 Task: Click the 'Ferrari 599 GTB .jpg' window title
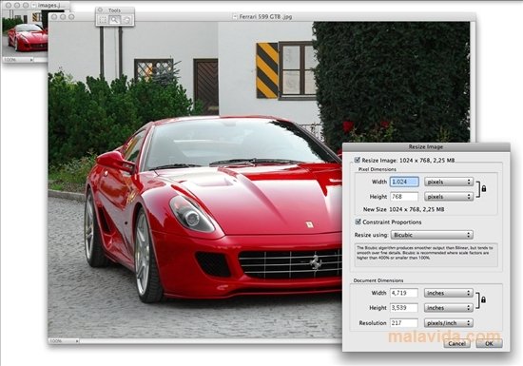pos(265,17)
